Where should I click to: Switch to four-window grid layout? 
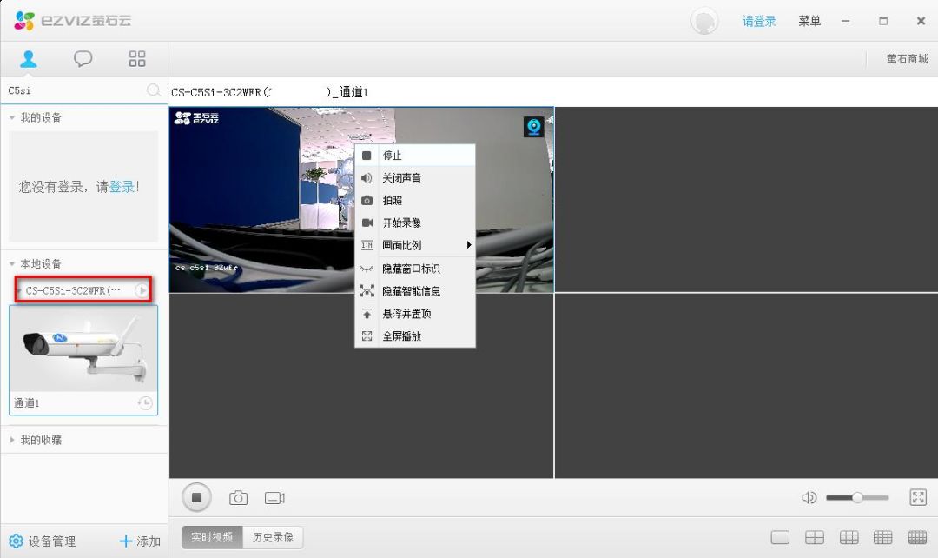coord(814,538)
